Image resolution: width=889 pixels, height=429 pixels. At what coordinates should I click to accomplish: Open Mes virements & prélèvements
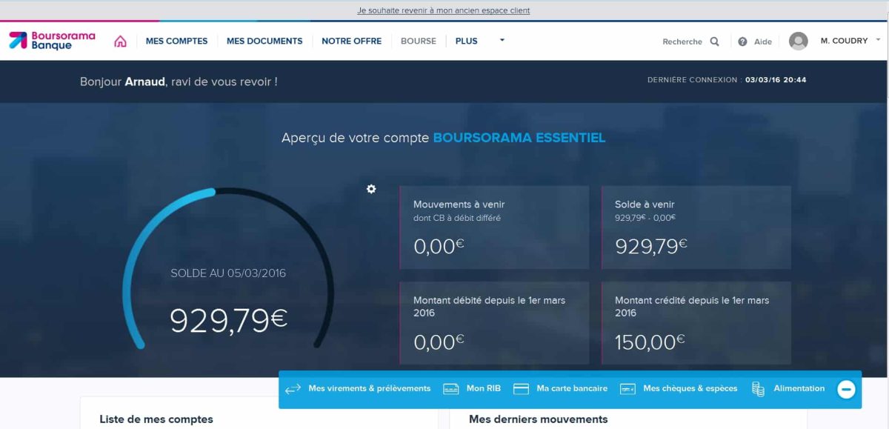pos(370,388)
